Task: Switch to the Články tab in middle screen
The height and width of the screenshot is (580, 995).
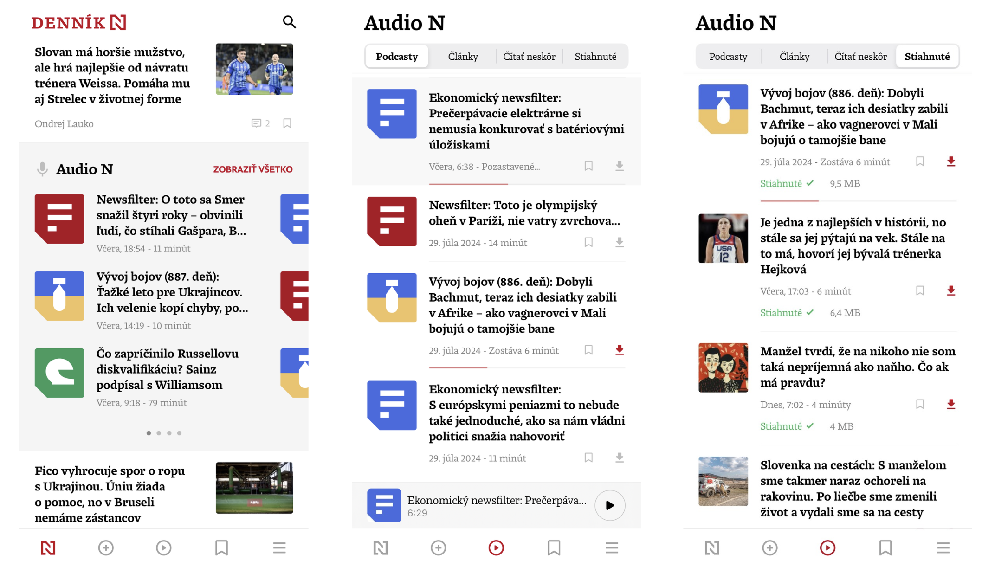Action: click(463, 57)
